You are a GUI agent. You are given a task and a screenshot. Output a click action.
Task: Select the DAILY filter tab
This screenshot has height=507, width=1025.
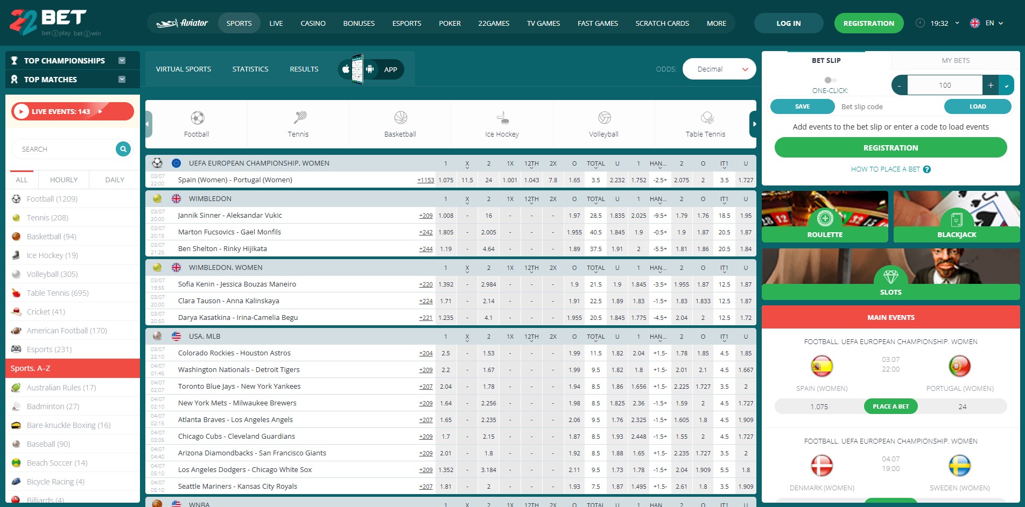(115, 180)
